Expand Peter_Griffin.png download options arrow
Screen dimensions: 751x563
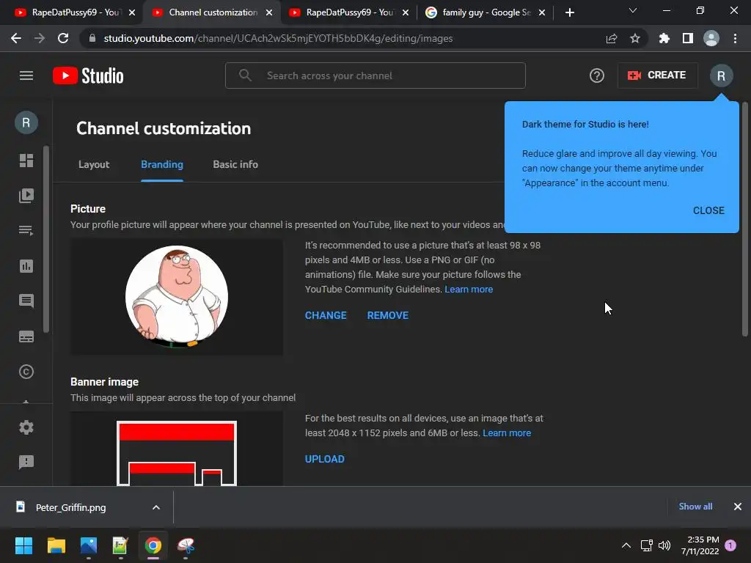pyautogui.click(x=156, y=507)
